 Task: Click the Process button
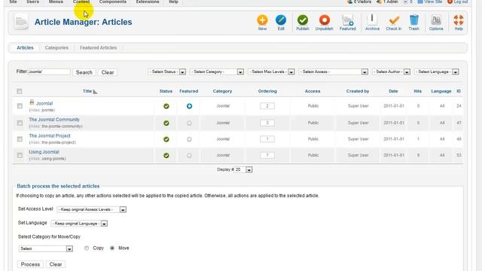pos(30,264)
